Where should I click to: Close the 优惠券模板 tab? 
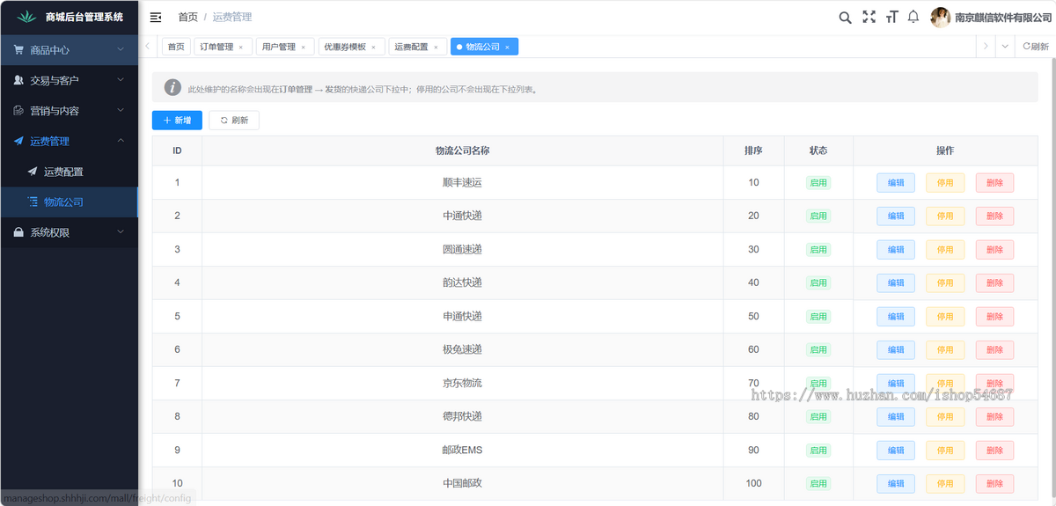tap(373, 48)
